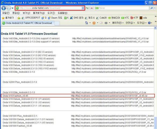The image size is (157, 129).
Task: Click the Vi30J_v1.0.rar download link
Action: 109,72
